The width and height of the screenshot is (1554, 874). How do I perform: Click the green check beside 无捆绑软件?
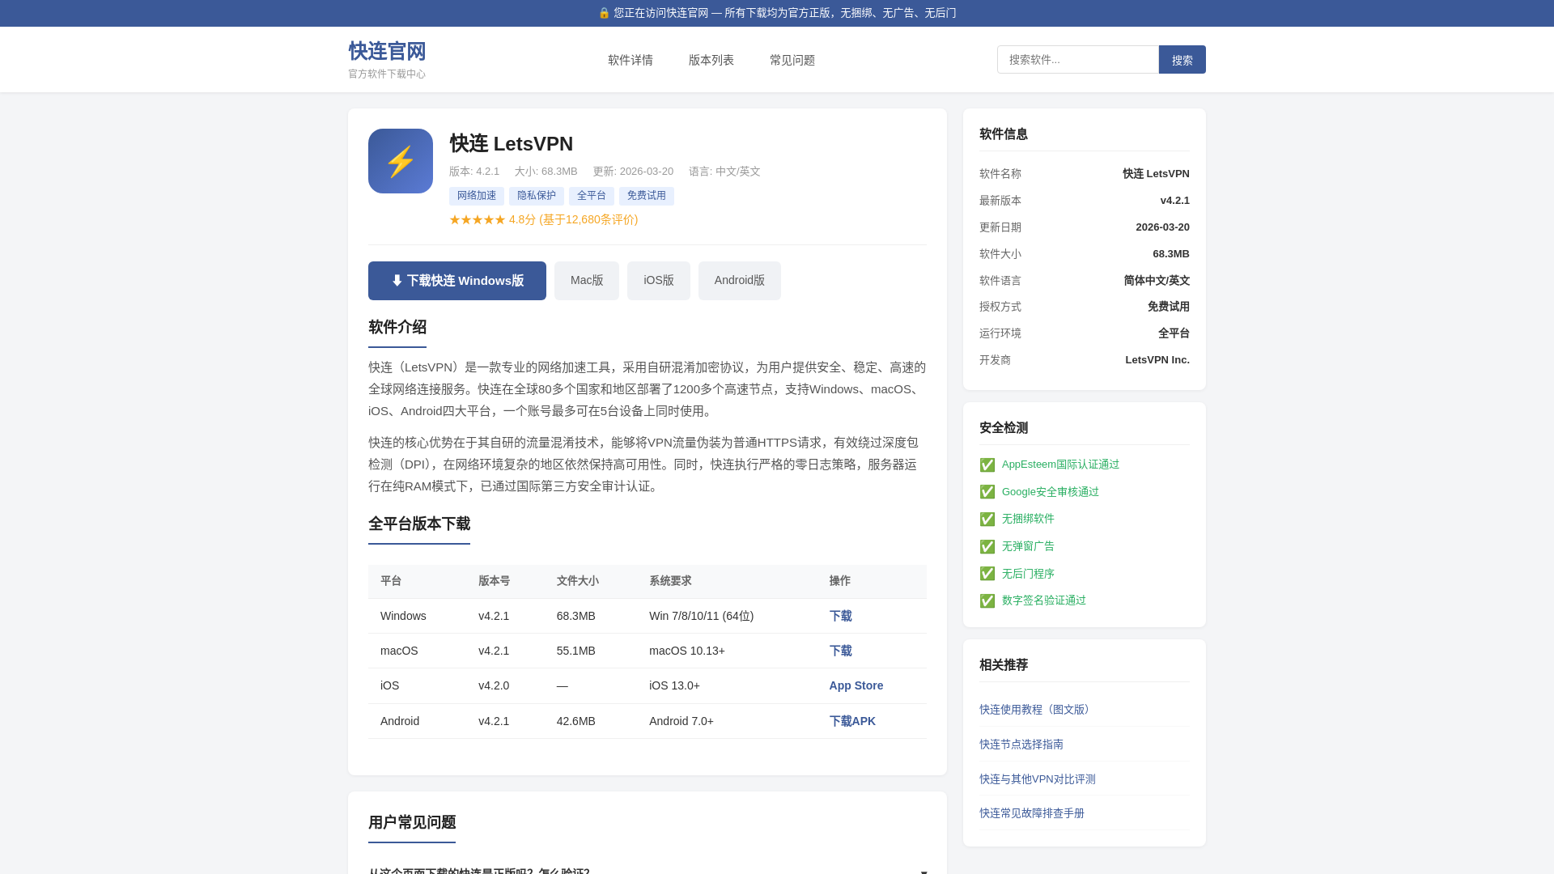pyautogui.click(x=987, y=519)
